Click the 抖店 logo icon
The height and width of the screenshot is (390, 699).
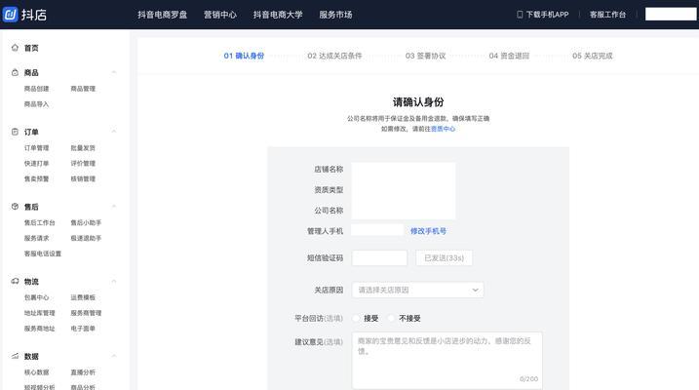11,14
